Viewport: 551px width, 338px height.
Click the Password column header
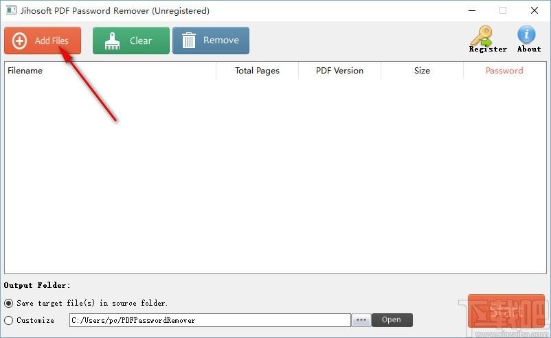pyautogui.click(x=504, y=71)
